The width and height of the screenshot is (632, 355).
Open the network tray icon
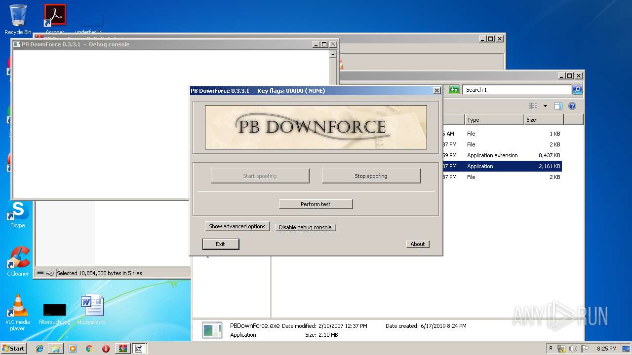pos(561,349)
